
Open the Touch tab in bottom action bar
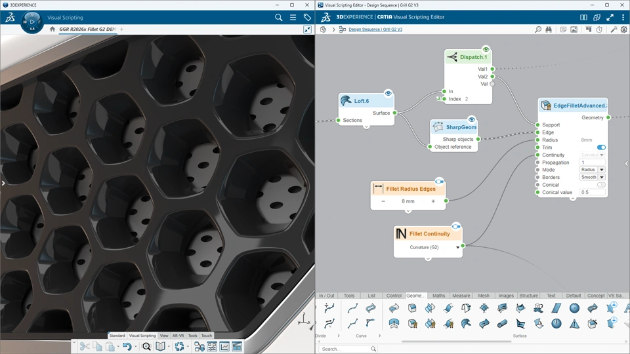point(207,336)
